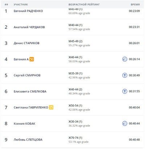Sort by the ВРЕМЯ column header
Screen dimensions: 145x149
tap(135, 5)
